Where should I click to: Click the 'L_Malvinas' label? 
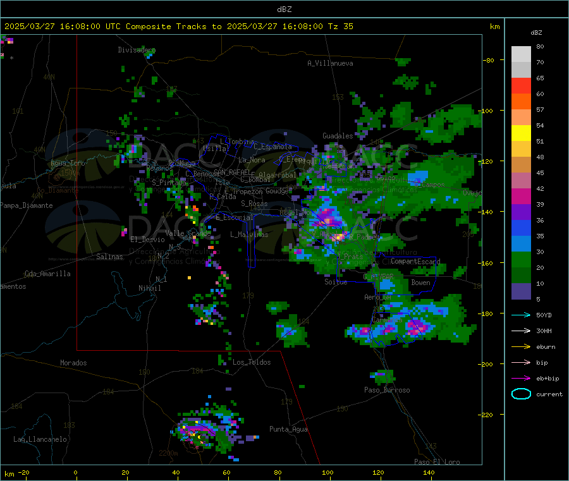pyautogui.click(x=249, y=234)
